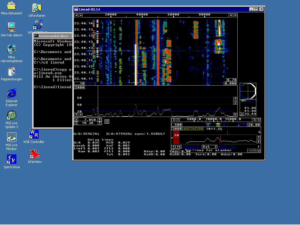Click baseband graph down arrow above 1
Image resolution: width=300 pixels, height=225 pixels.
(x=258, y=142)
